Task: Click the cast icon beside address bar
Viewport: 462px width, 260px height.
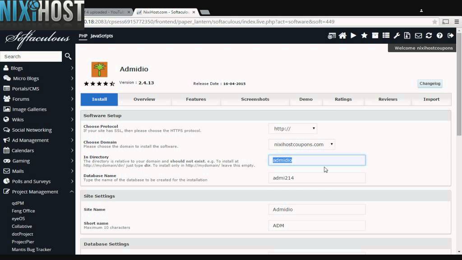Action: [x=446, y=22]
